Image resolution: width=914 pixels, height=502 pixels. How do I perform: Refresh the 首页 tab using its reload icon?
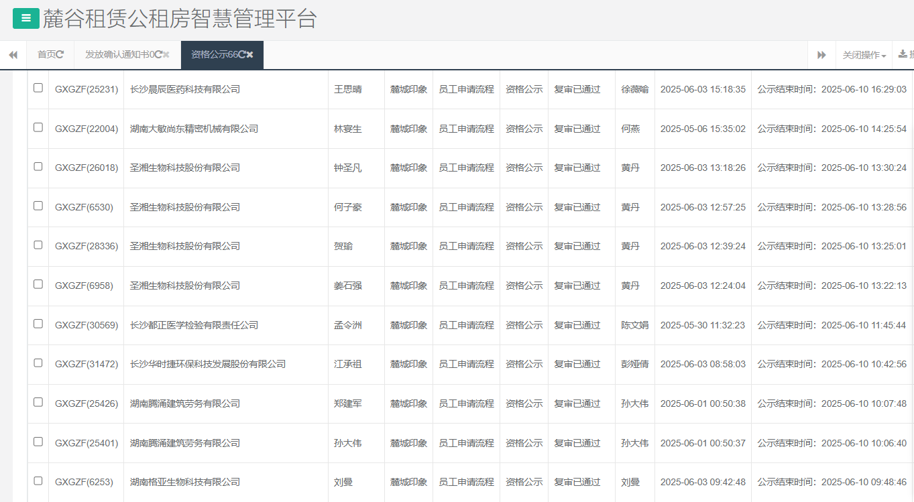point(60,55)
